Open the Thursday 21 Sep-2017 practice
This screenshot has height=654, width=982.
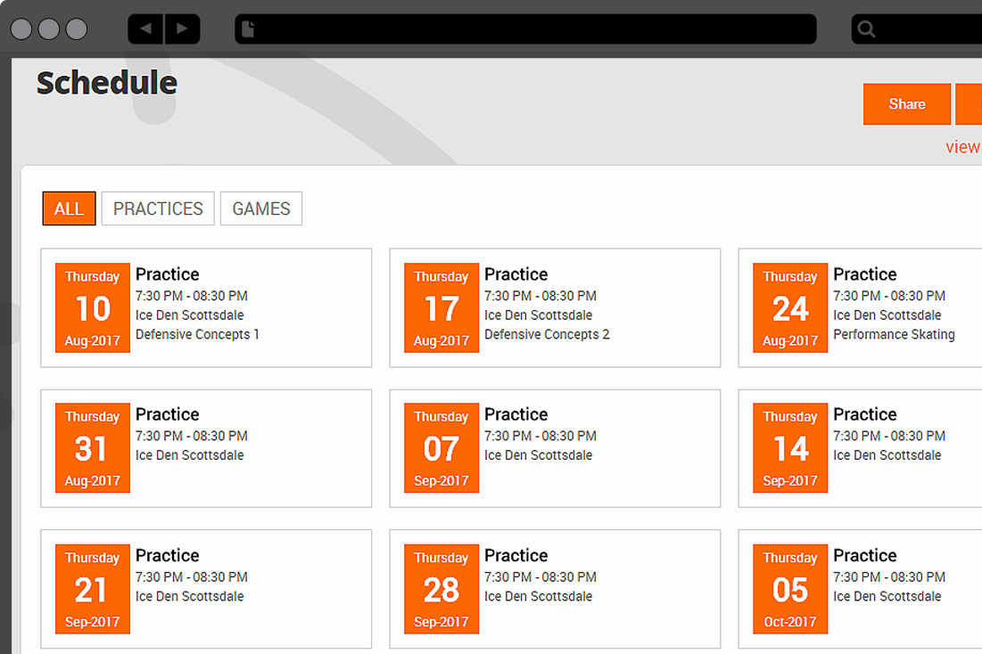point(205,589)
